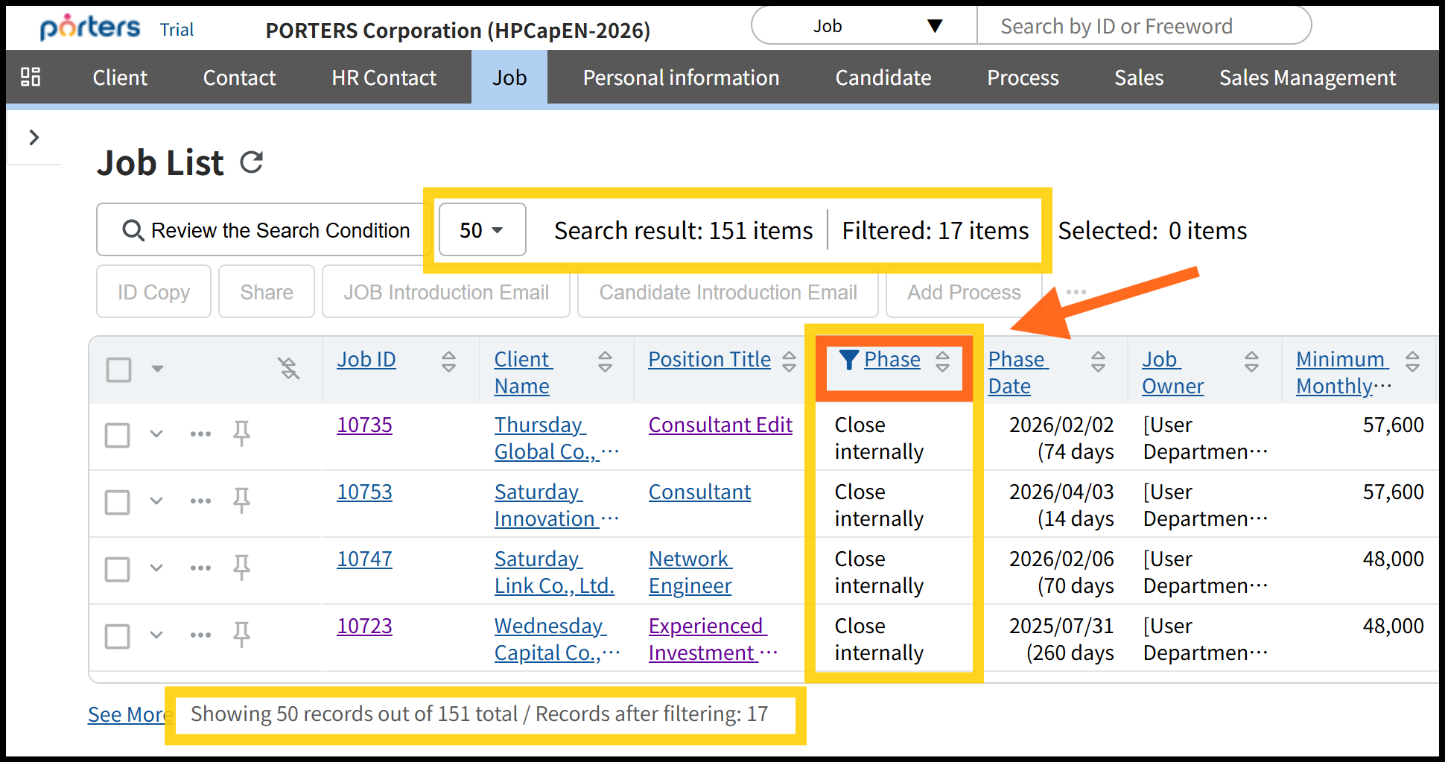Open the dashboard grid menu icon
Image resolution: width=1445 pixels, height=762 pixels.
tap(31, 77)
